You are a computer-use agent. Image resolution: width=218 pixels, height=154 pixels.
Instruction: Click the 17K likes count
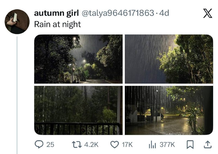point(127,144)
